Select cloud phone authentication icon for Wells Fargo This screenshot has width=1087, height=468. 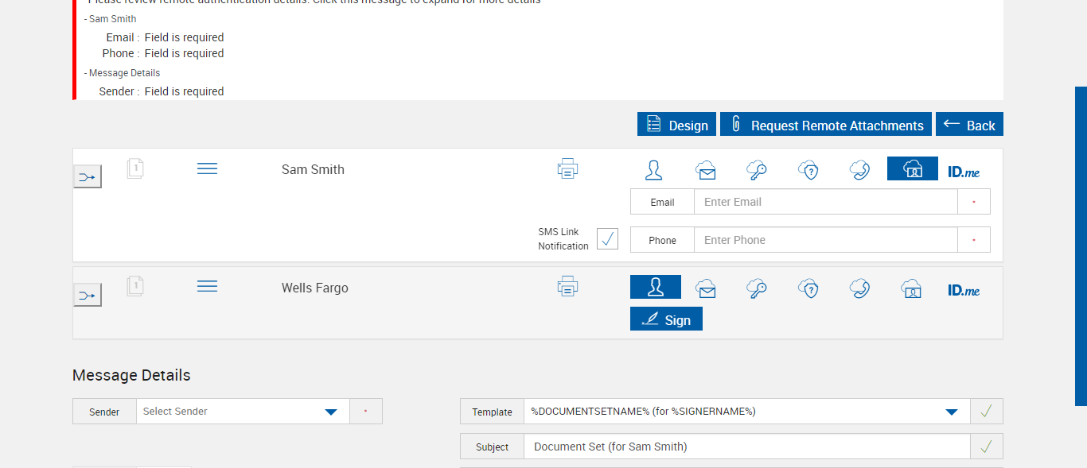pos(859,288)
